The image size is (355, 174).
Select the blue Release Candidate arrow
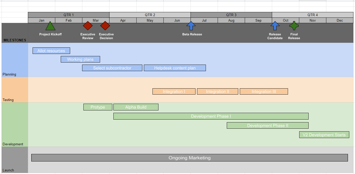[x=275, y=26]
